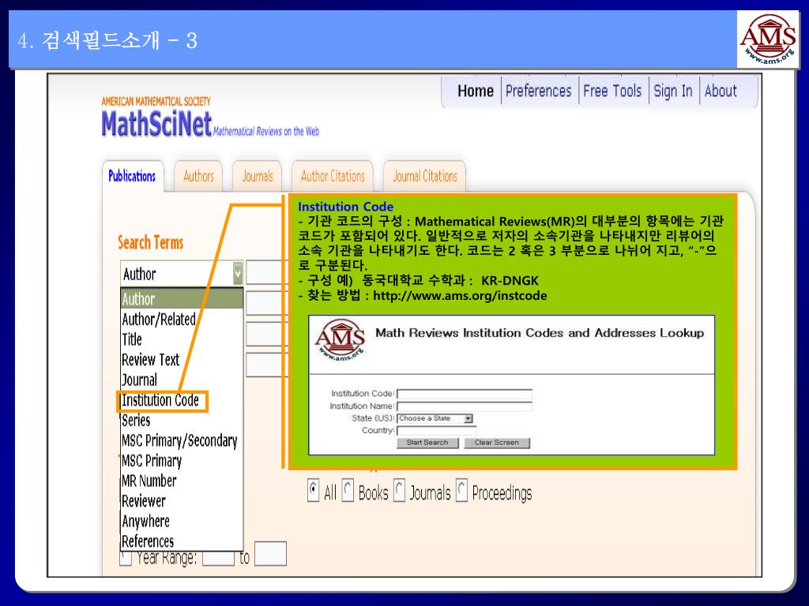The width and height of the screenshot is (809, 606).
Task: Switch to the Publications tab
Action: [x=132, y=176]
